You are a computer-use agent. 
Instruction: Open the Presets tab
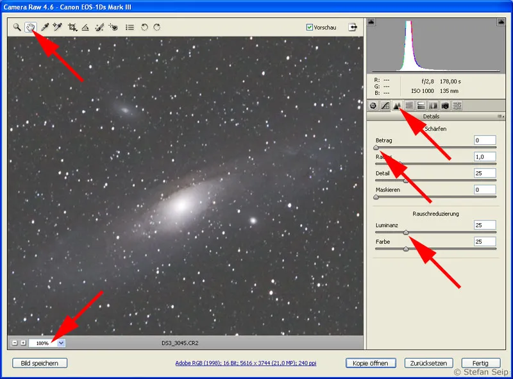pyautogui.click(x=457, y=106)
